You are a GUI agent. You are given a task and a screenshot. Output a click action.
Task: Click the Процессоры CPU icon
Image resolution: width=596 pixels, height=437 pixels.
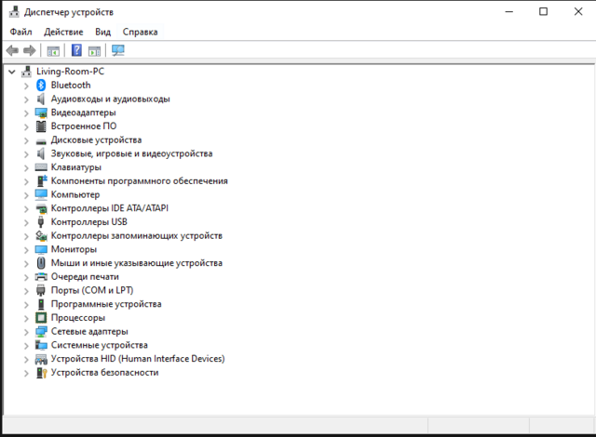[41, 317]
